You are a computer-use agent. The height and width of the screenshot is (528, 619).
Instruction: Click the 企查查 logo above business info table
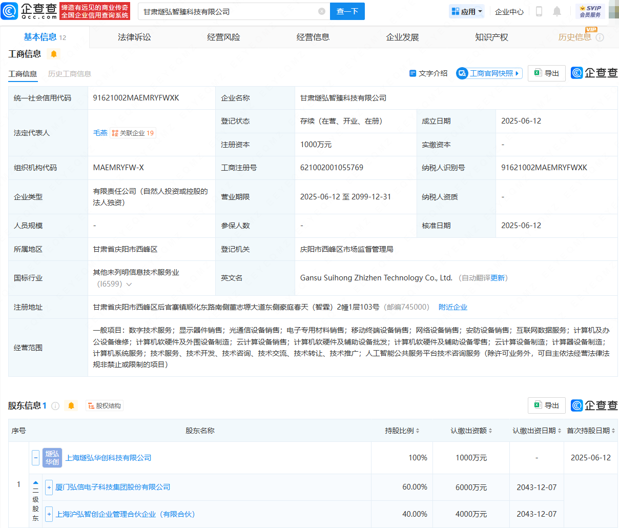click(594, 73)
